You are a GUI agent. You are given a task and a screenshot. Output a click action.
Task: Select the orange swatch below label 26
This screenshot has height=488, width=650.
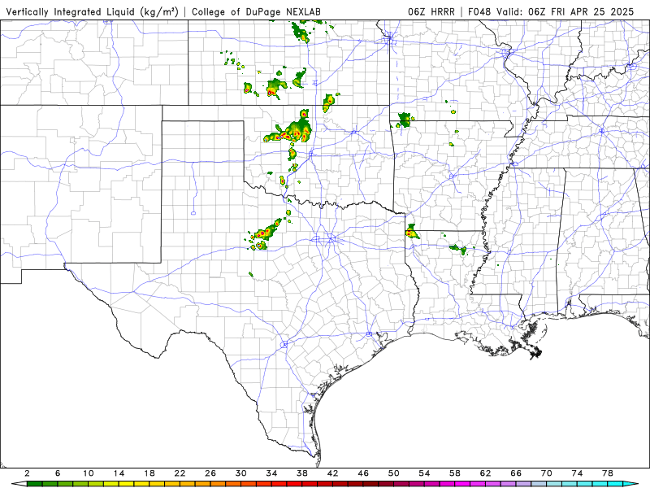click(218, 484)
